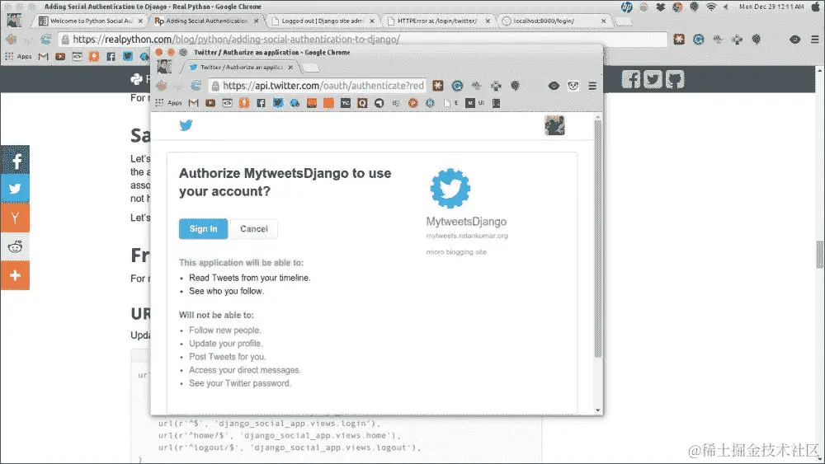Select the Twitter / Authorize an application tab
The image size is (825, 464).
239,68
